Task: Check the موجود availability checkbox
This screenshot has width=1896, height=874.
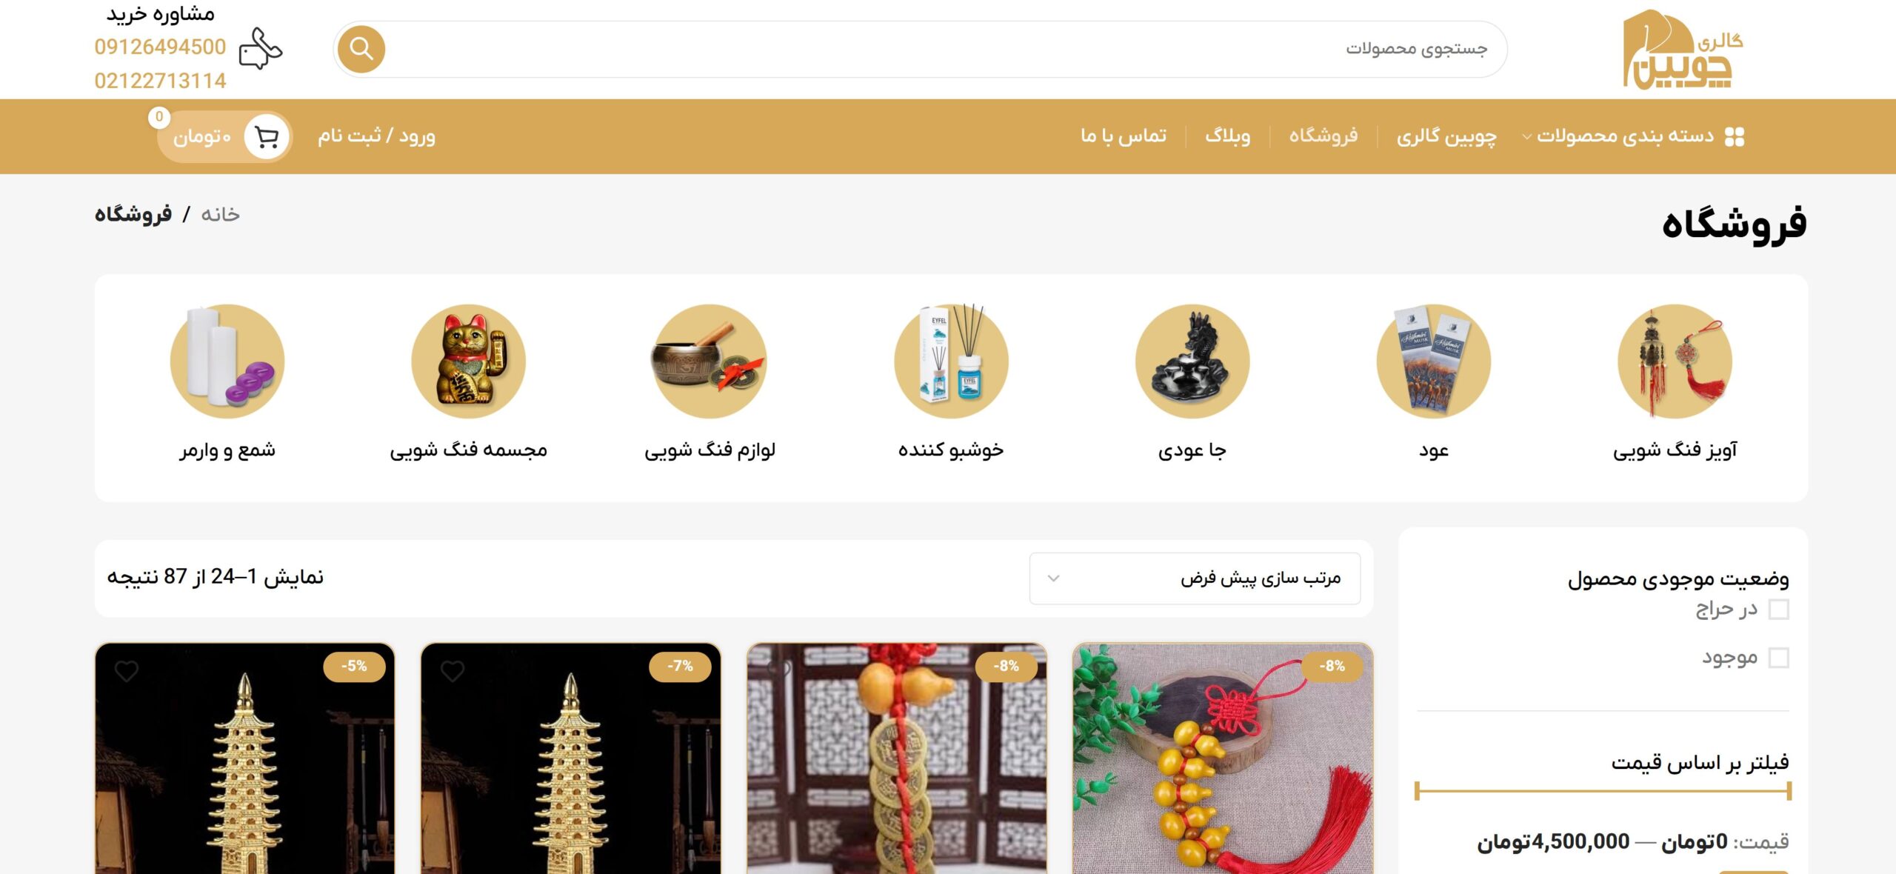Action: point(1778,658)
